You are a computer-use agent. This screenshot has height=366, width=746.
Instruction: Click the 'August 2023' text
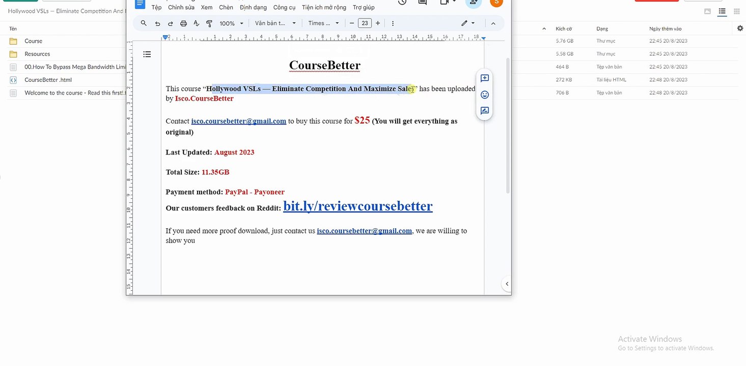click(234, 152)
